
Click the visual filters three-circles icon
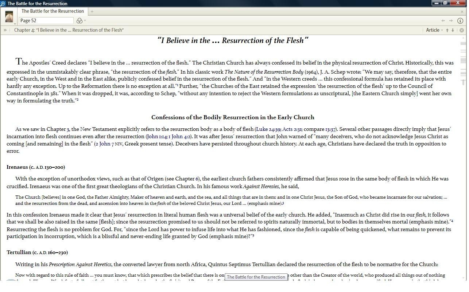coord(80,21)
